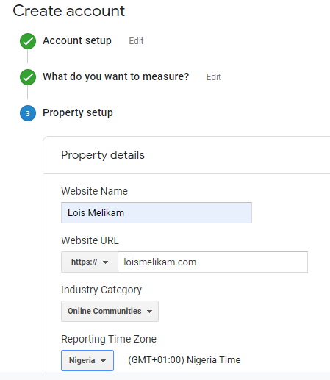330x380 pixels.
Task: Edit the Account setup step
Action: (136, 41)
